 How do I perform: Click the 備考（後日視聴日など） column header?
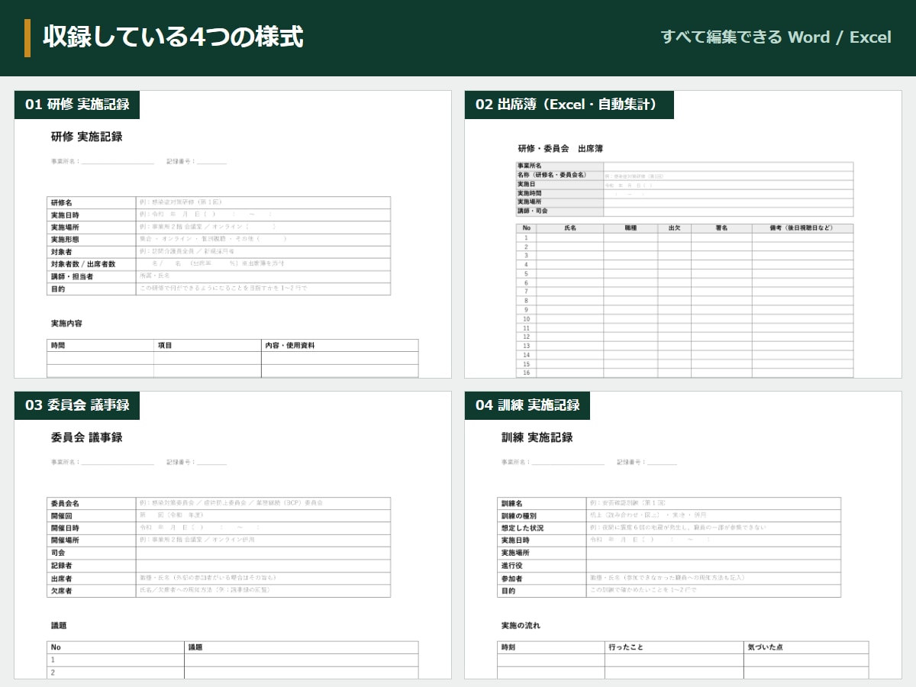coord(802,228)
